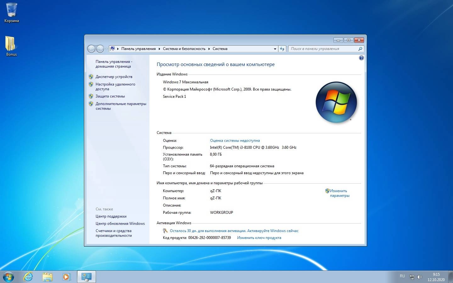Select the Система breadcrumb item
Screen dimensions: 453x283
tap(220, 49)
